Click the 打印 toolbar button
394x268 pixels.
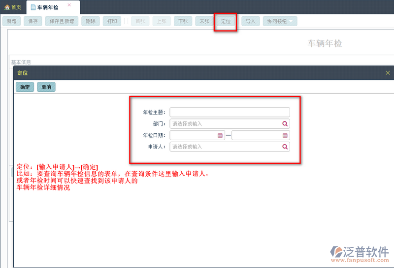[112, 21]
